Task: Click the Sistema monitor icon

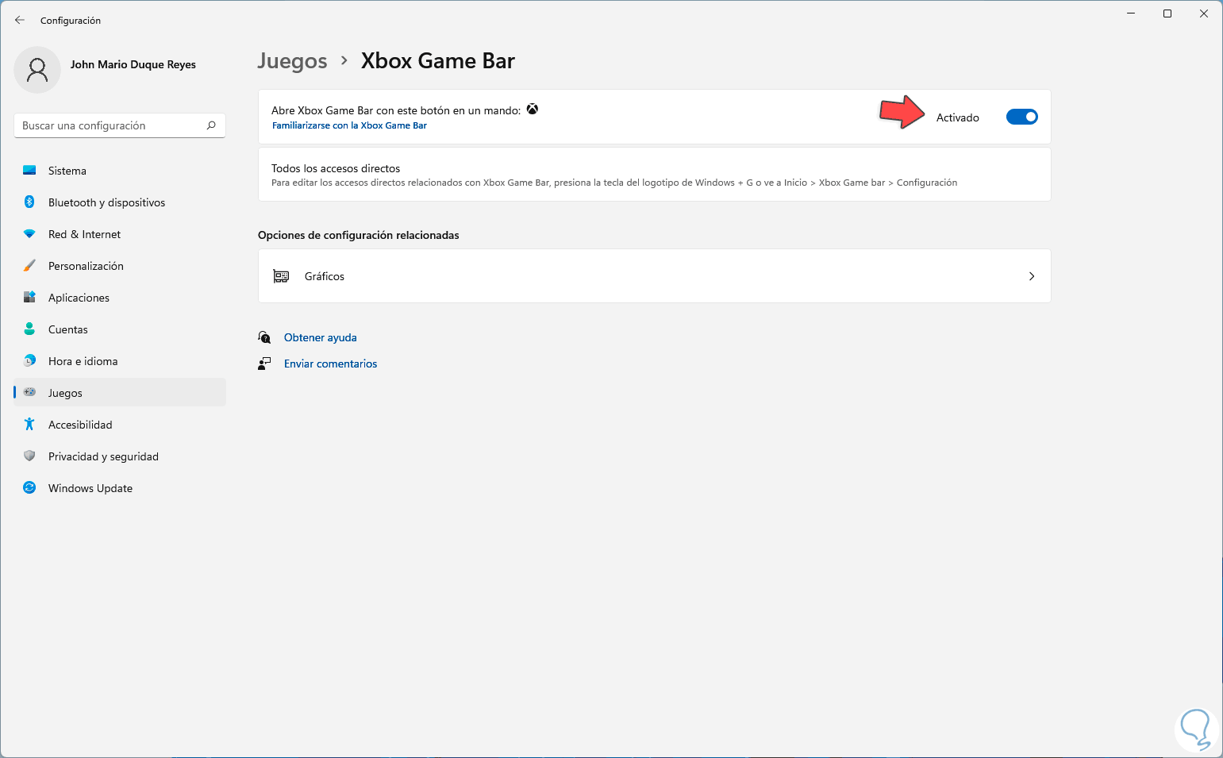Action: [x=29, y=171]
